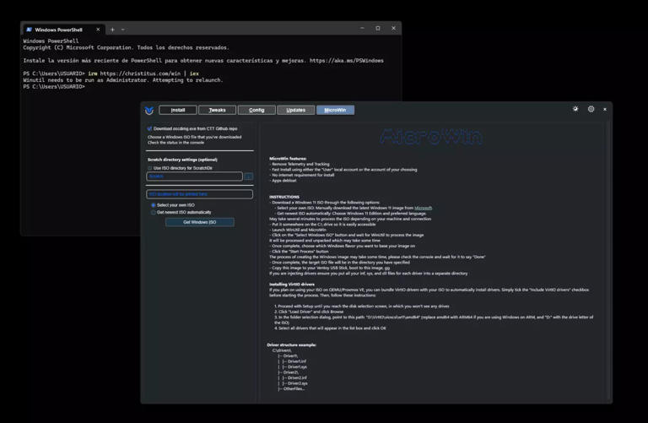Click the Get Windows ISO button
This screenshot has width=648, height=423.
click(200, 222)
